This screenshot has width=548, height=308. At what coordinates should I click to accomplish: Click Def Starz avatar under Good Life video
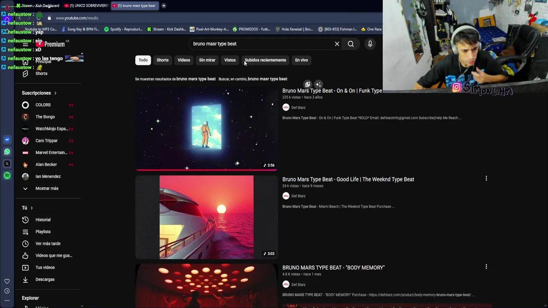[x=286, y=196]
